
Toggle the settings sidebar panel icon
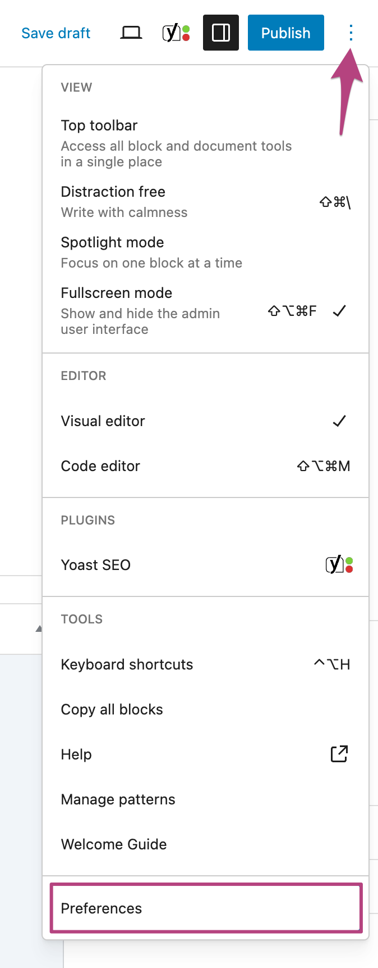[221, 33]
